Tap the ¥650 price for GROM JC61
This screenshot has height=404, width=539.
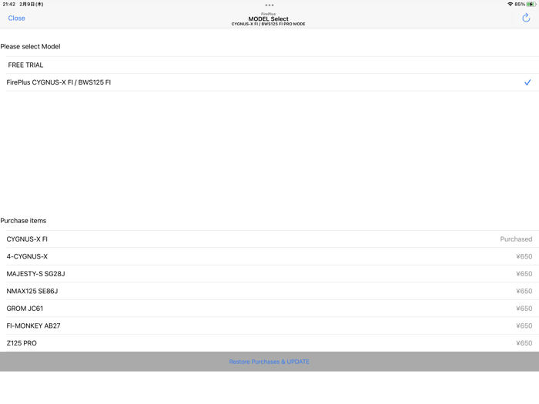click(x=524, y=309)
